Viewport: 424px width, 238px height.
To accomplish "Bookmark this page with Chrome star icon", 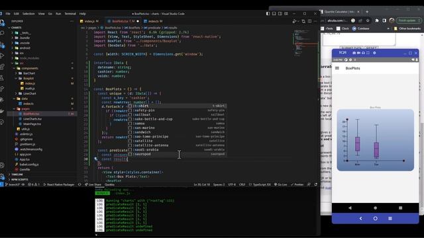I will [368, 20].
